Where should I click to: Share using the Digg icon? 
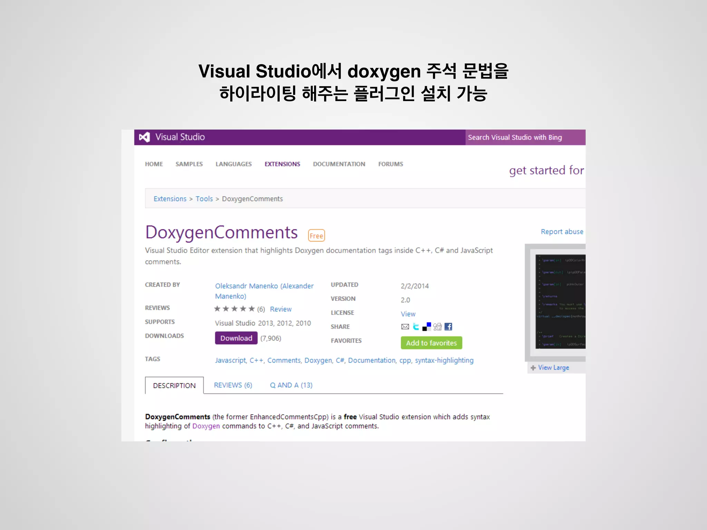point(437,327)
